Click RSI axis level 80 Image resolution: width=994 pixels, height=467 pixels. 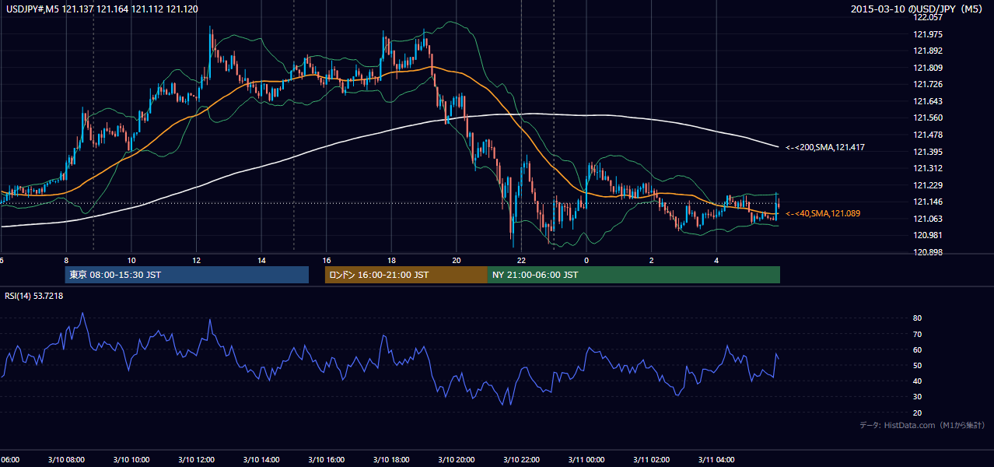917,318
